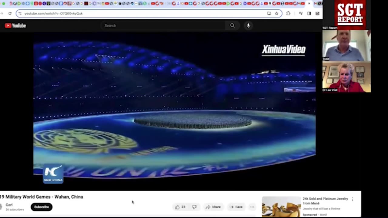Reload the page with the refresh icon

(x=10, y=13)
